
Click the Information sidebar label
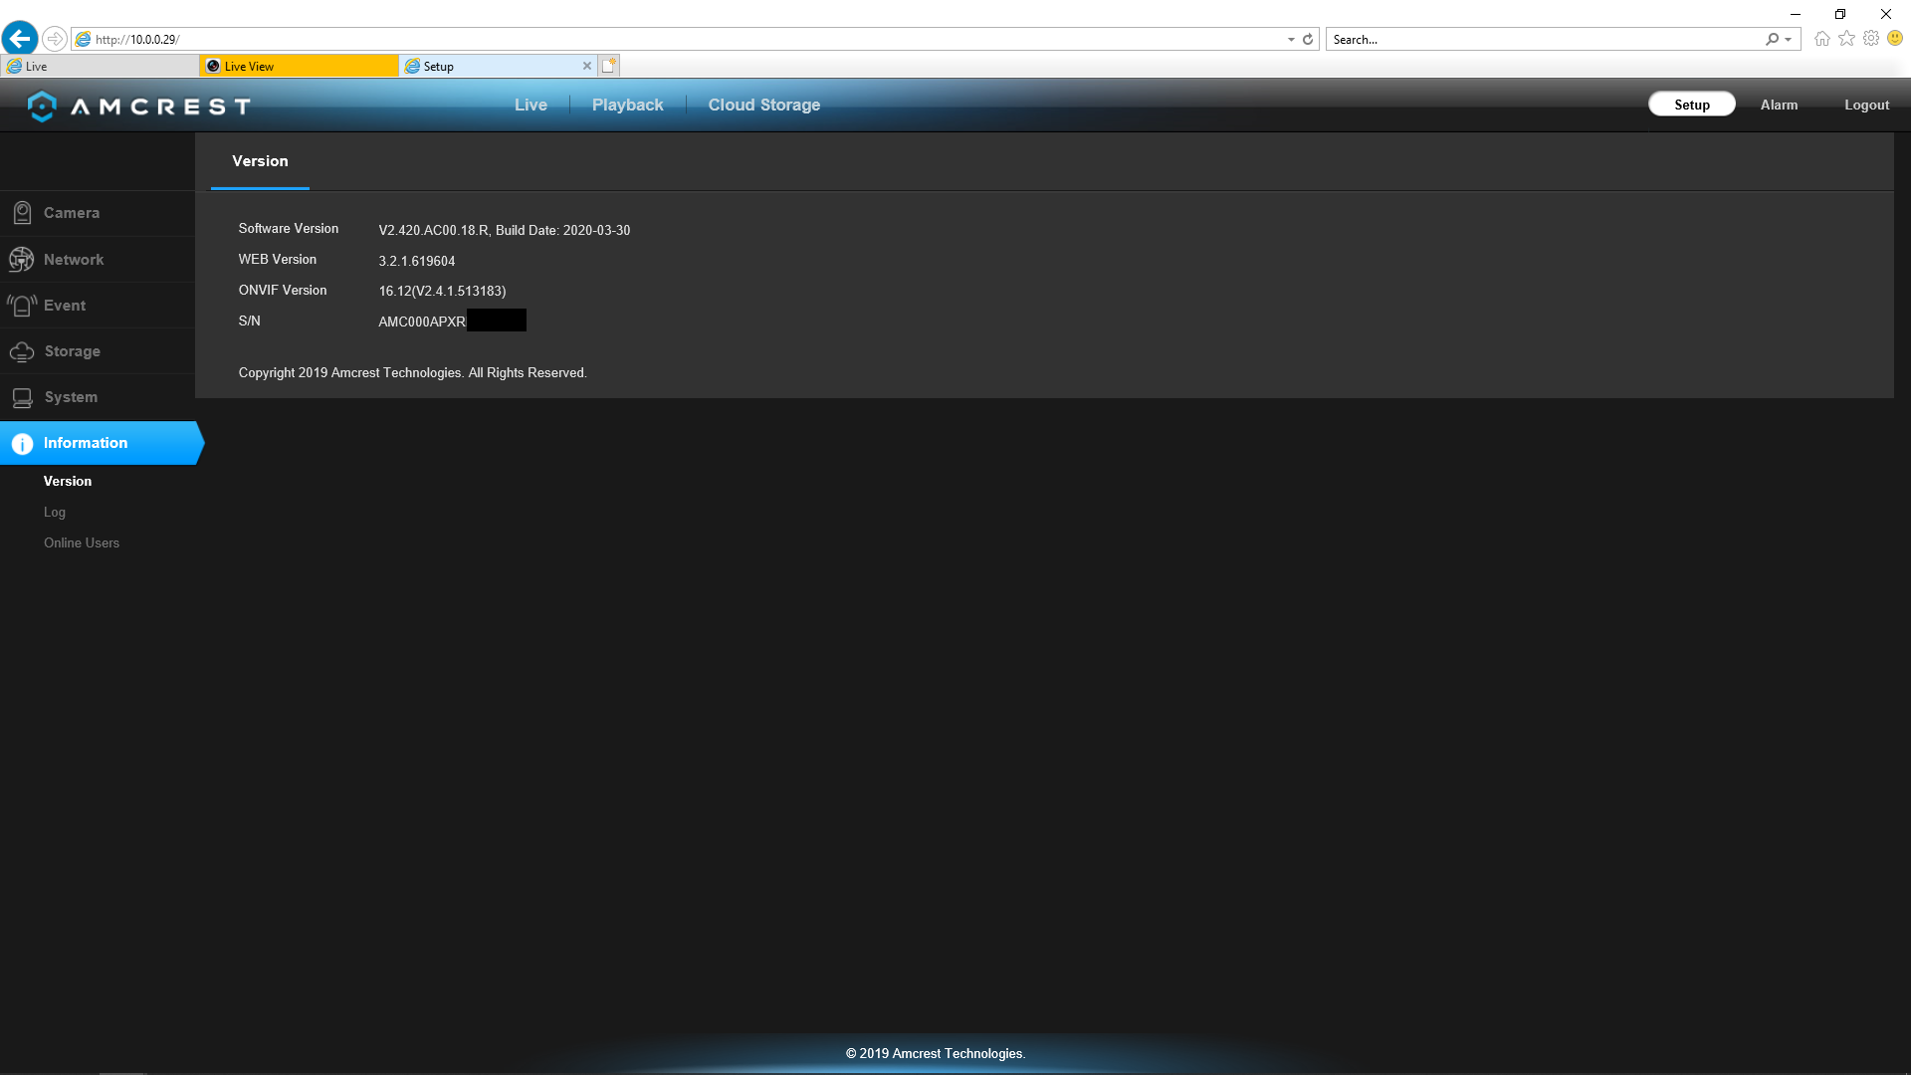(x=86, y=443)
